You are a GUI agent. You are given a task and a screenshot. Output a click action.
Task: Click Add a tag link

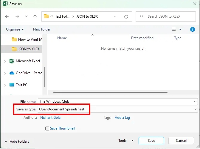coord(122,118)
